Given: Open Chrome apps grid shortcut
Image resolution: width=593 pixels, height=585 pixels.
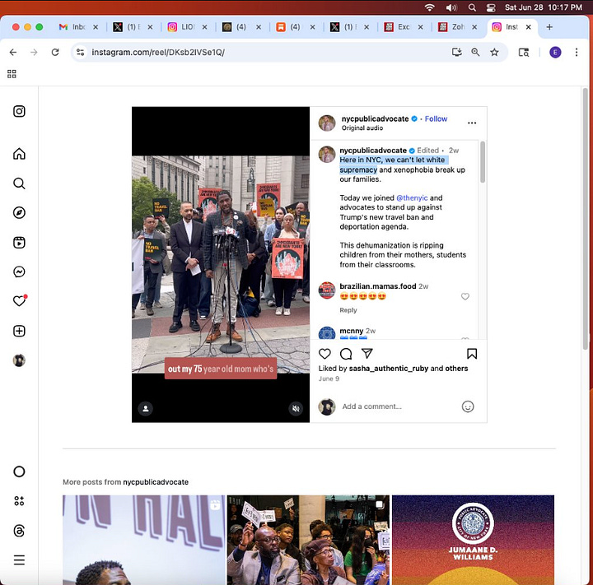Looking at the screenshot, I should pyautogui.click(x=12, y=74).
